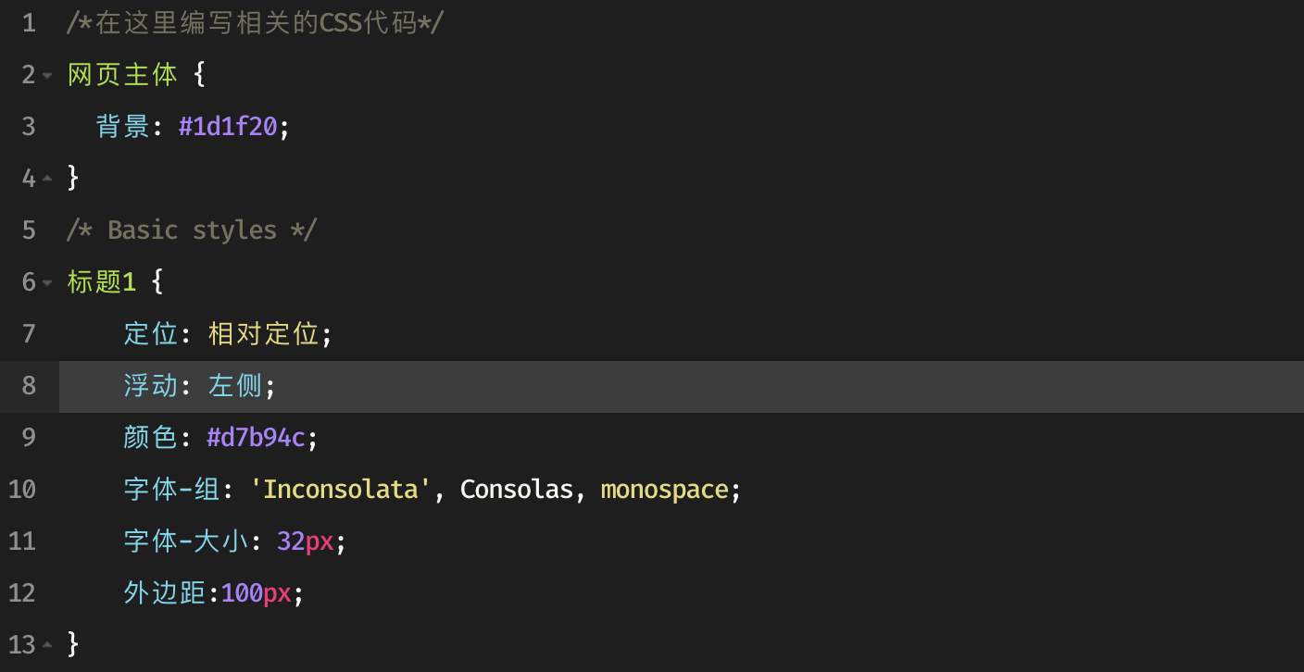The width and height of the screenshot is (1304, 672).
Task: Click the 'Inconsolata' font string
Action: 342,490
